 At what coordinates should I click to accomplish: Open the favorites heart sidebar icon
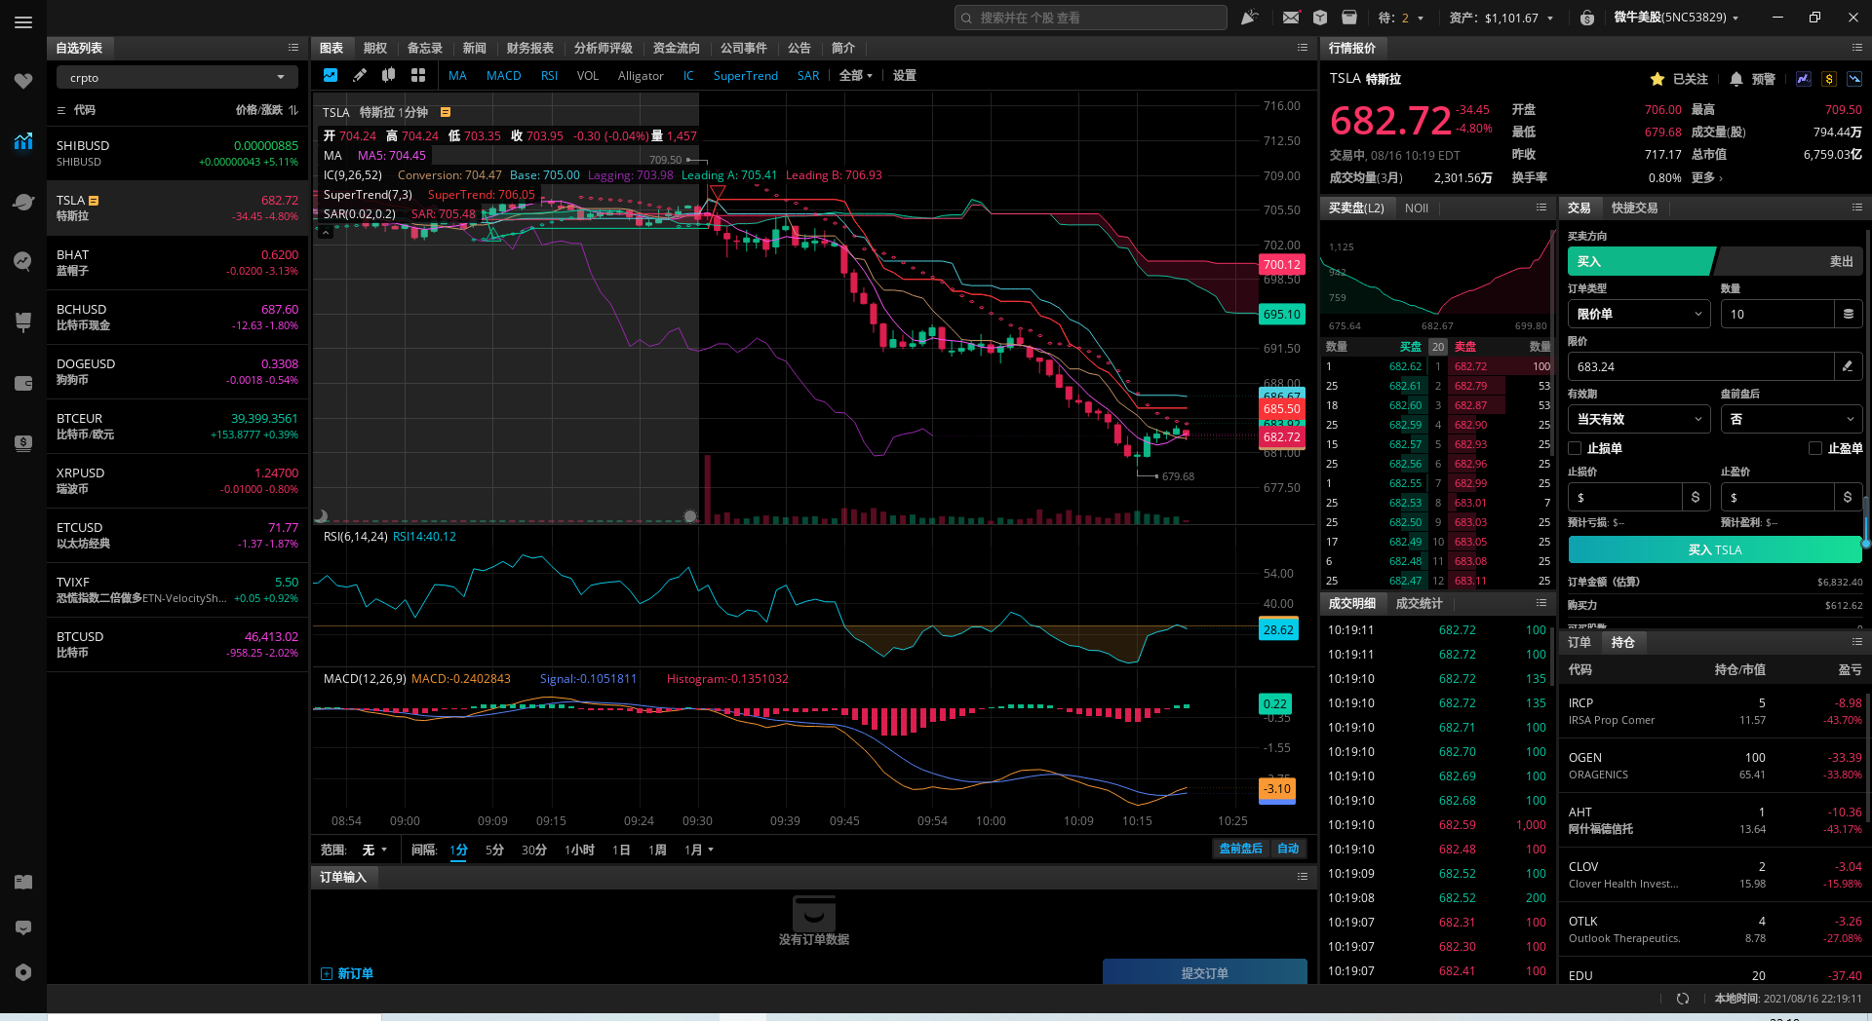point(23,81)
